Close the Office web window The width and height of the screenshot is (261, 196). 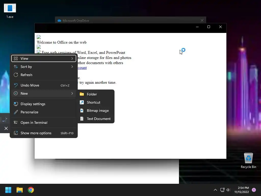click(220, 27)
